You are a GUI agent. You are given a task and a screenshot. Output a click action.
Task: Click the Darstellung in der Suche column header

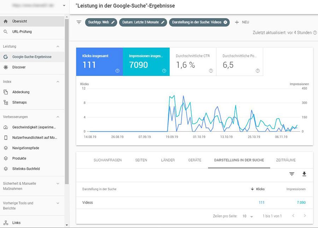click(99, 189)
